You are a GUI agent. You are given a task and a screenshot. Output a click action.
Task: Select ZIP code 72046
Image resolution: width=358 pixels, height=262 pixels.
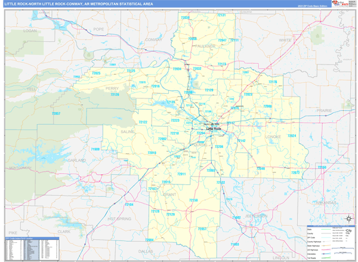pyautogui.click(x=261, y=168)
